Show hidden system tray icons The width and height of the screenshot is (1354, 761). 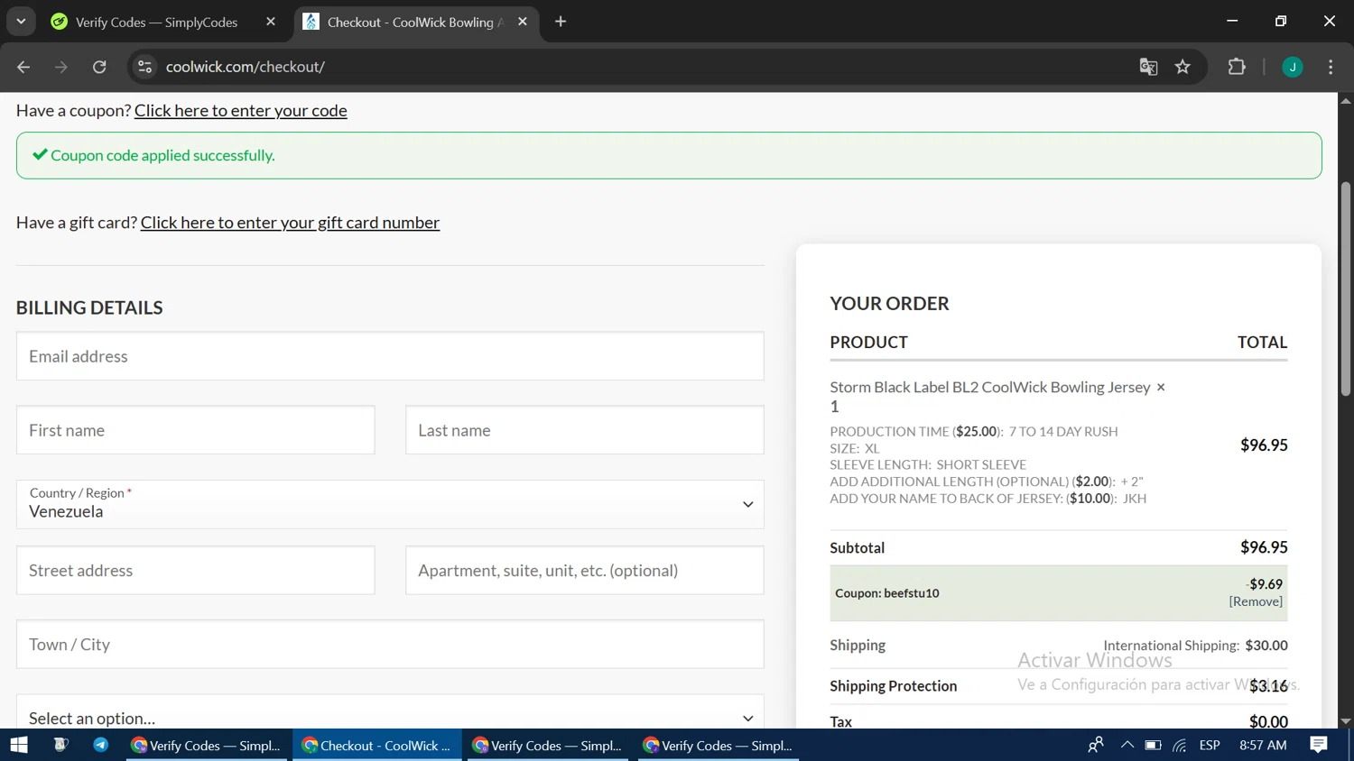click(1127, 745)
